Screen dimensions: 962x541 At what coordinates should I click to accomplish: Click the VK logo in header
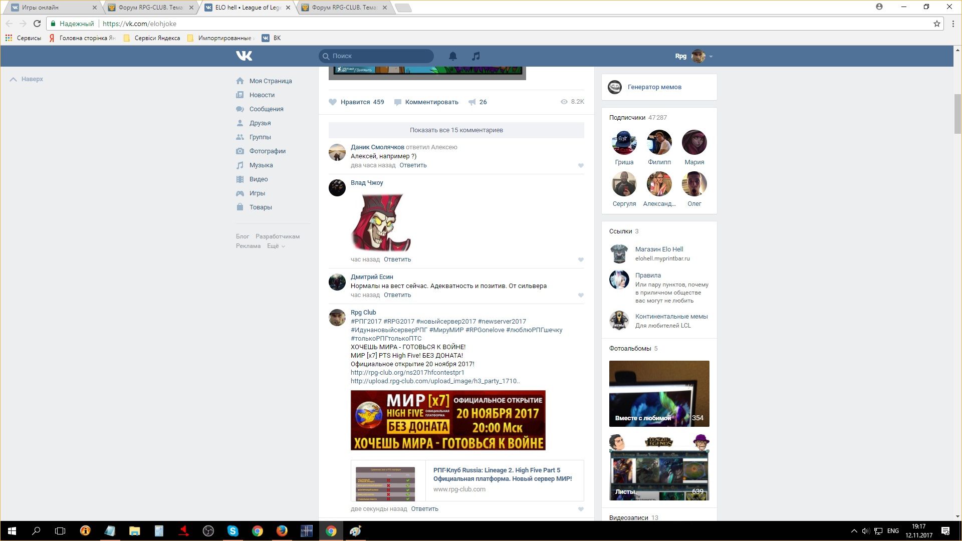[x=244, y=56]
